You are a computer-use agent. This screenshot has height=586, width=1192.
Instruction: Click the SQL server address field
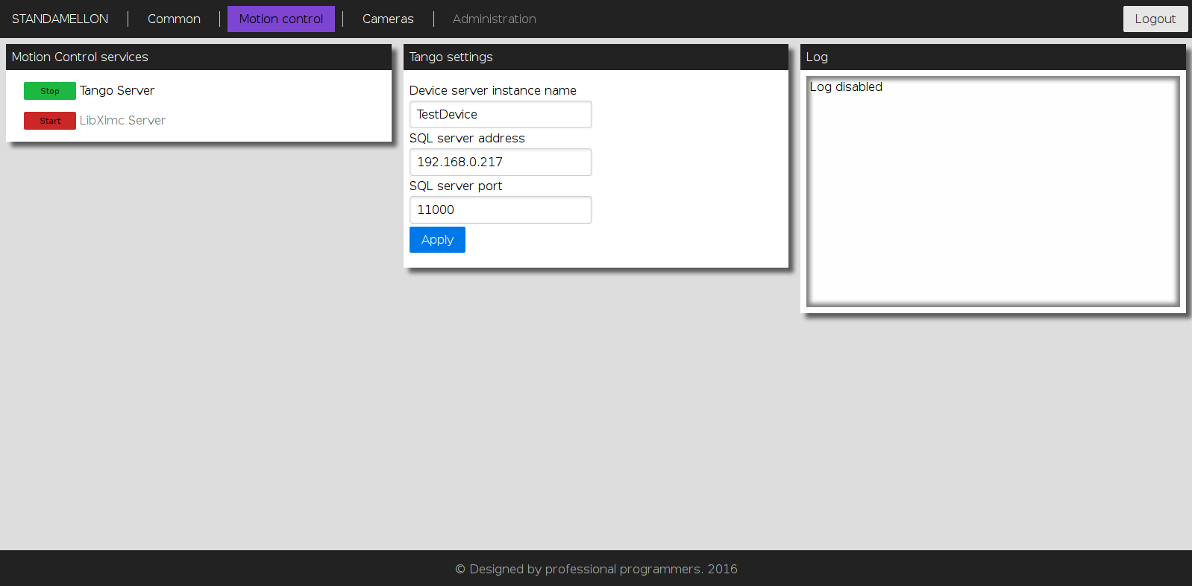coord(501,162)
